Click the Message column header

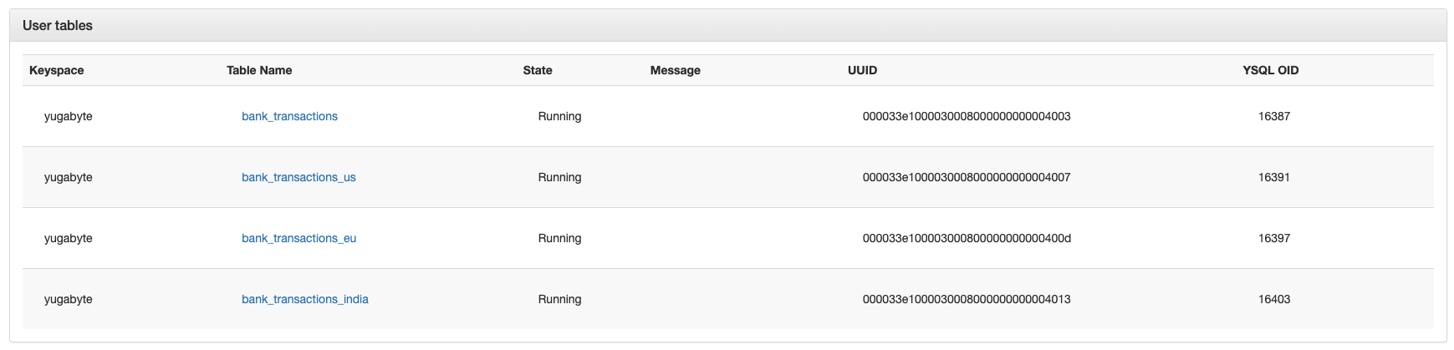pyautogui.click(x=676, y=70)
